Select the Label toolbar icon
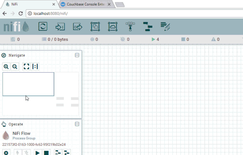The width and height of the screenshot is (243, 155). click(165, 27)
